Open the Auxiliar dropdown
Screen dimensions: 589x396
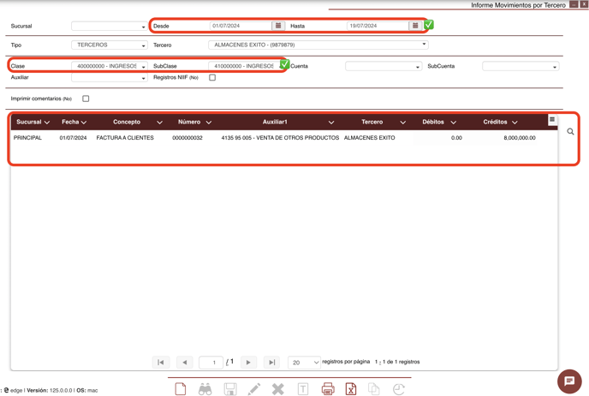point(110,77)
